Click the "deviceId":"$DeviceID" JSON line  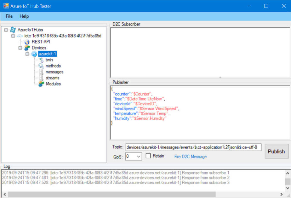pos(135,104)
